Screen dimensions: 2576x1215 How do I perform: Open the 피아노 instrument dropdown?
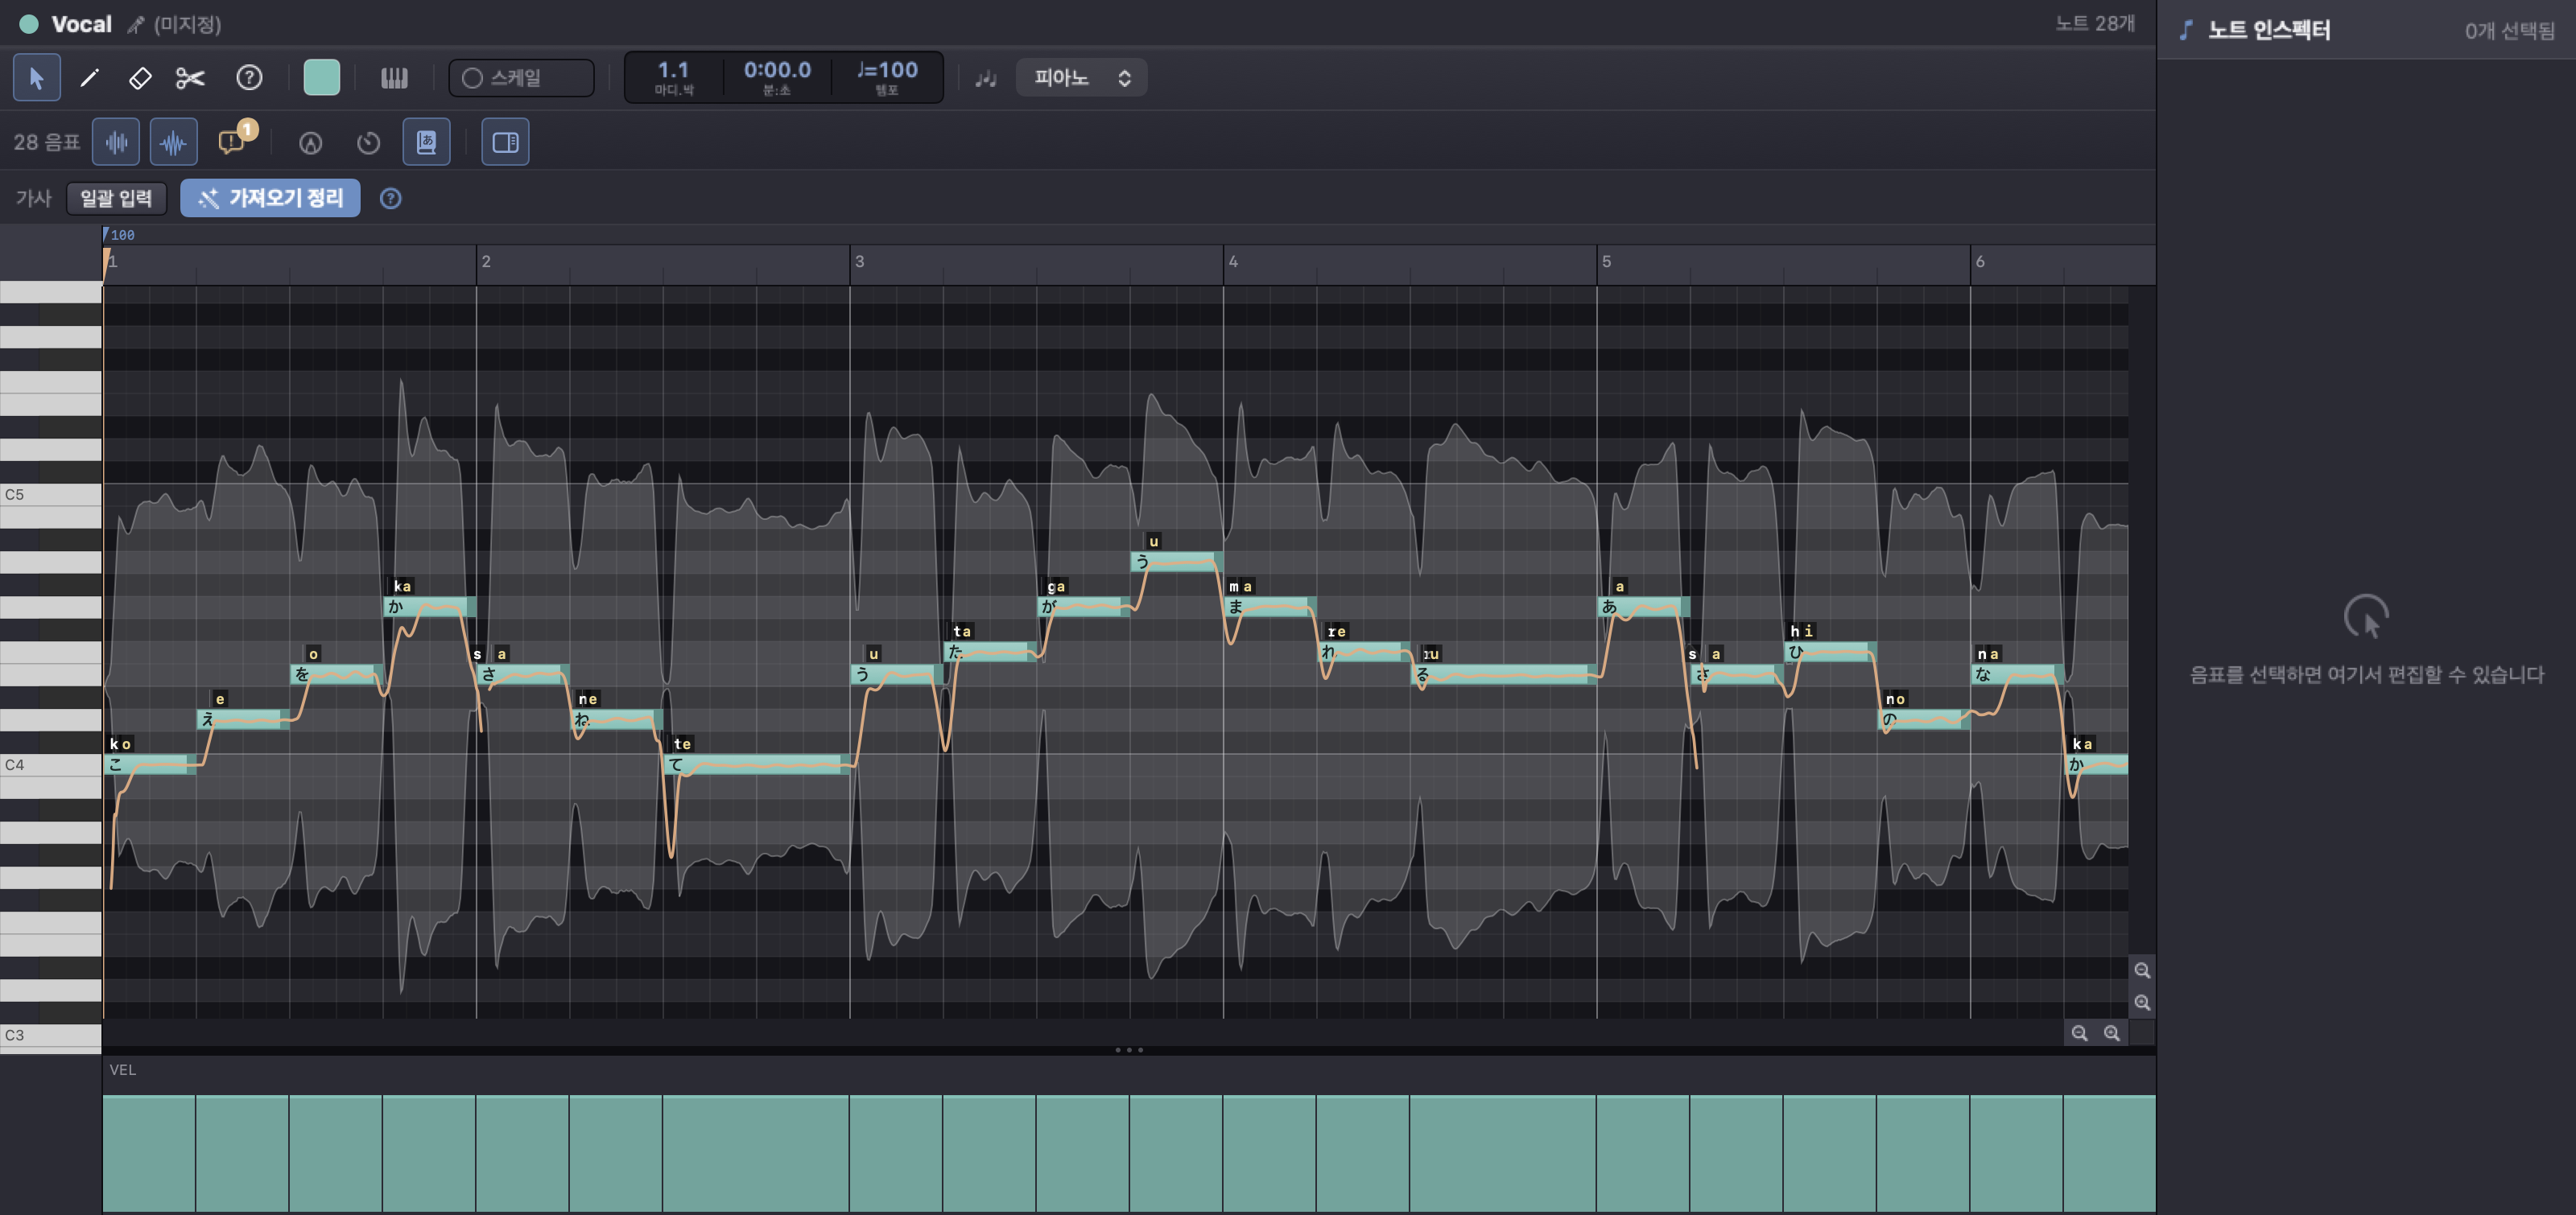pyautogui.click(x=1081, y=78)
